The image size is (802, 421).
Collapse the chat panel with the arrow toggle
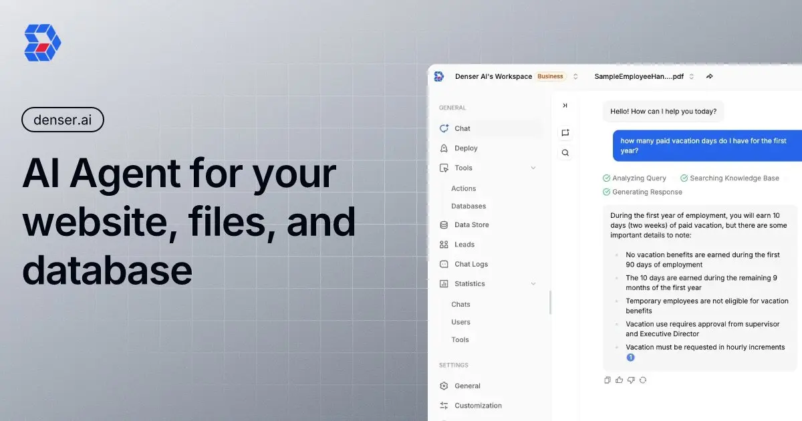565,105
